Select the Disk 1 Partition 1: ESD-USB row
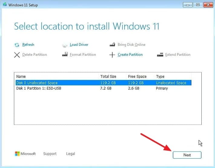 tap(104, 88)
